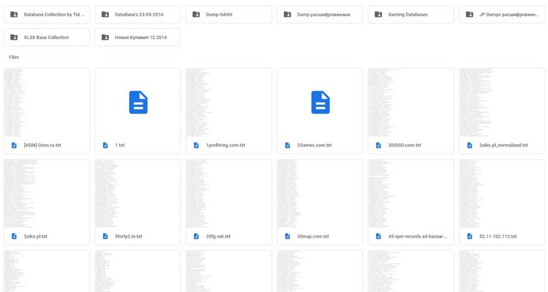Select the preview thumbnail of [450k] Ozon.ru.txt
548x292 pixels.
click(x=47, y=103)
